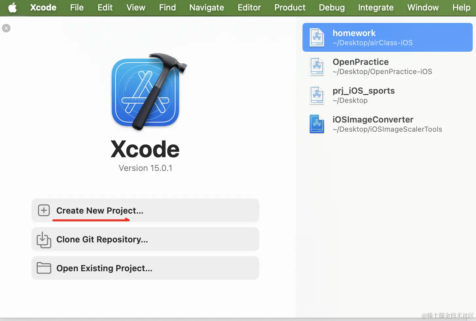Viewport: 476px width, 321px height.
Task: Open the Window menu
Action: pyautogui.click(x=423, y=8)
